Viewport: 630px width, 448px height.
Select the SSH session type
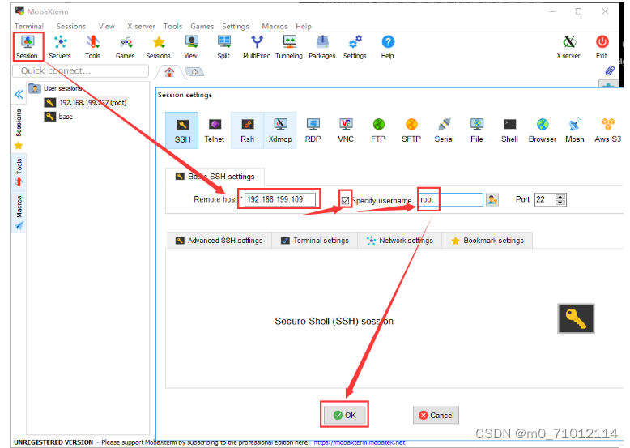tap(182, 130)
